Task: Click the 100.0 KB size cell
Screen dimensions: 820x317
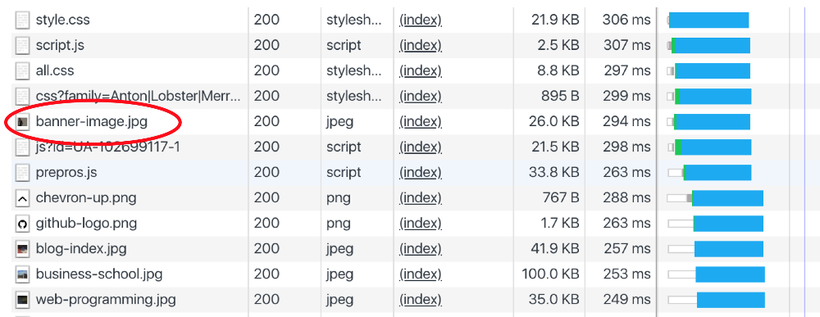Action: pyautogui.click(x=551, y=274)
